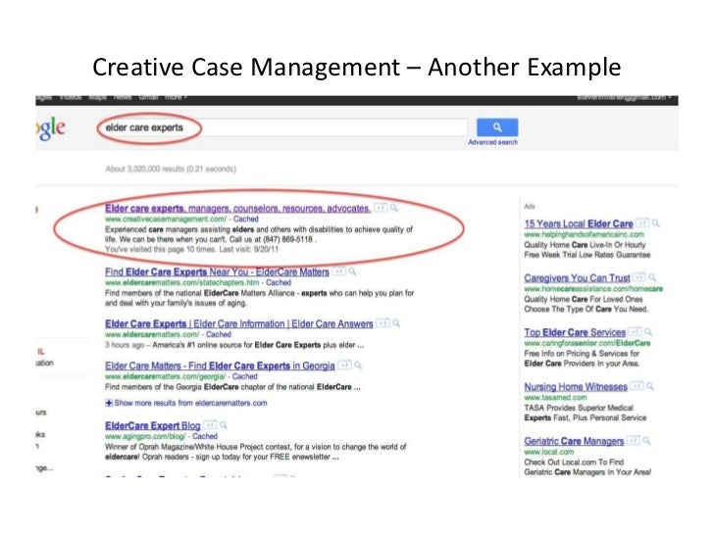Open Cached link for eldercarematters.com/georgia/ result

(245, 376)
